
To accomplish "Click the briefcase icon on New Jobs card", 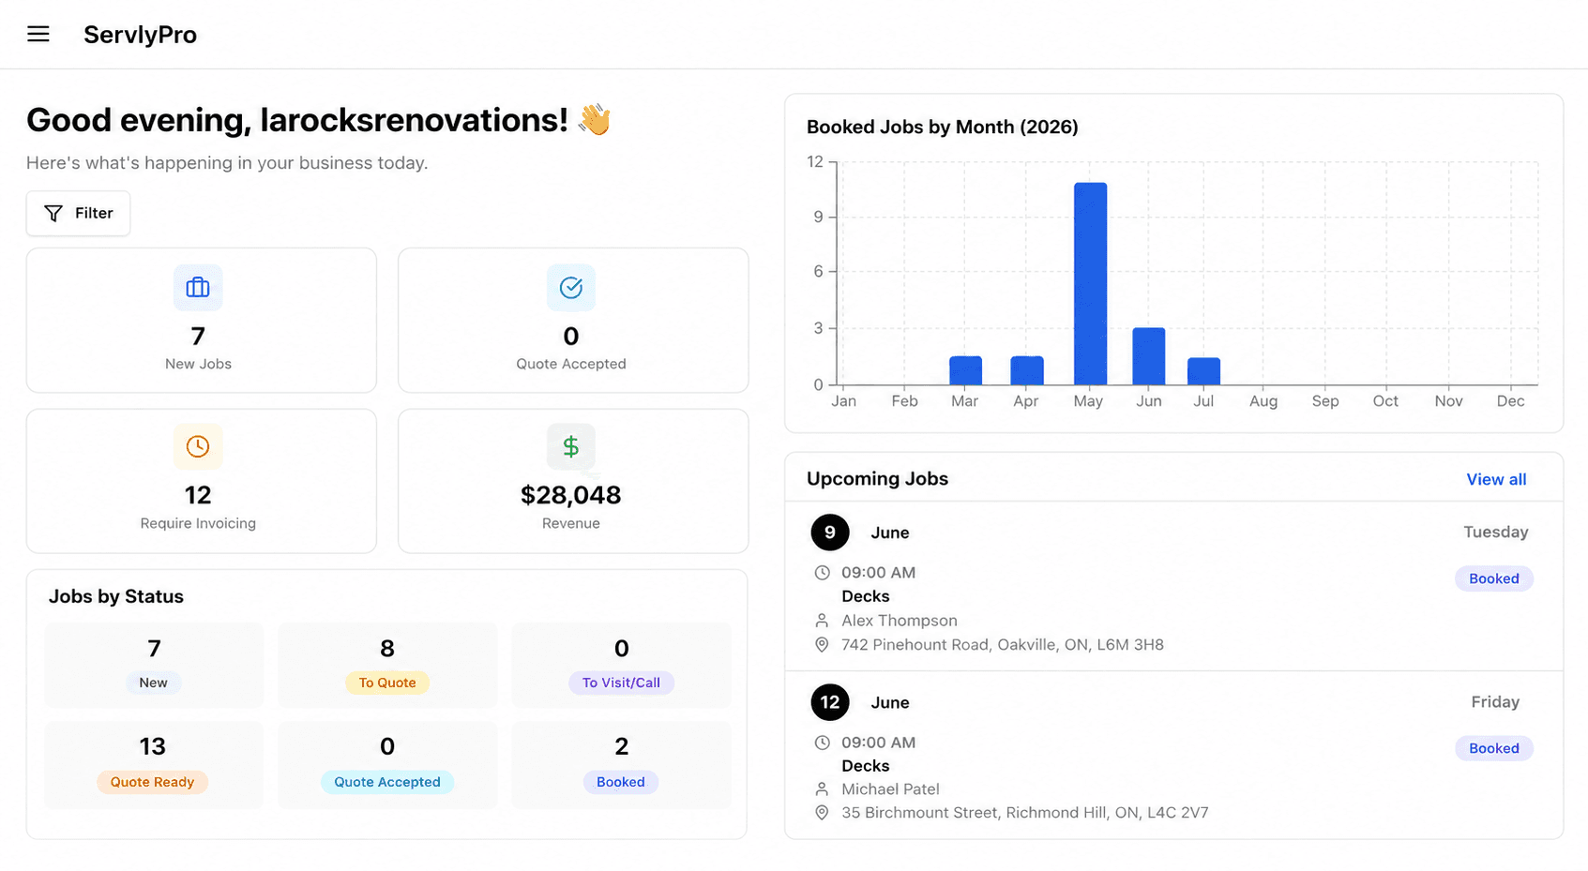I will [x=198, y=288].
